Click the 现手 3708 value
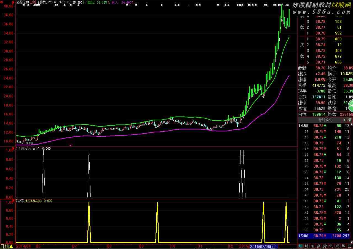The image size is (353, 249). pos(321,91)
